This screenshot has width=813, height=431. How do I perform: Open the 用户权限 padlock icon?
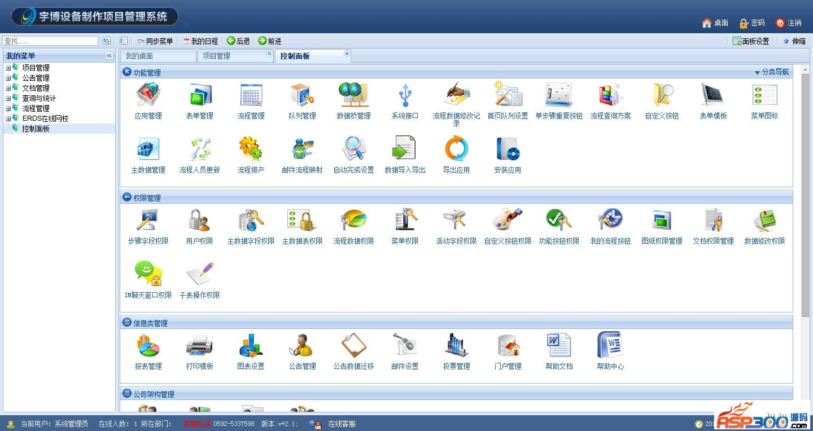[200, 220]
